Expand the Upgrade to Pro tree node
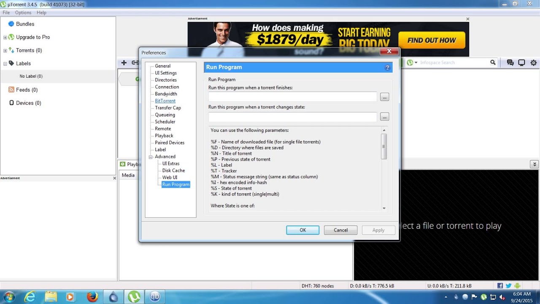 coord(5,38)
